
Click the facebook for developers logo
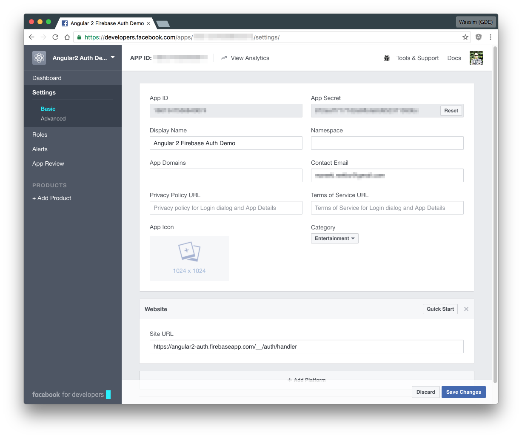[71, 395]
